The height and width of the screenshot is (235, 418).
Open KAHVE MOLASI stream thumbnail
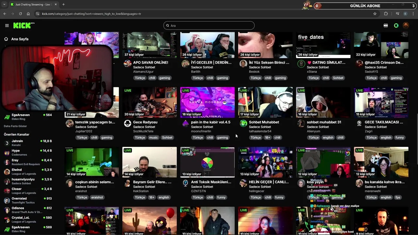click(x=207, y=102)
